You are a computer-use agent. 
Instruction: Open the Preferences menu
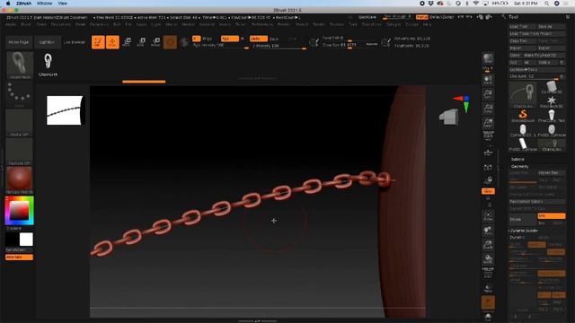(x=261, y=24)
